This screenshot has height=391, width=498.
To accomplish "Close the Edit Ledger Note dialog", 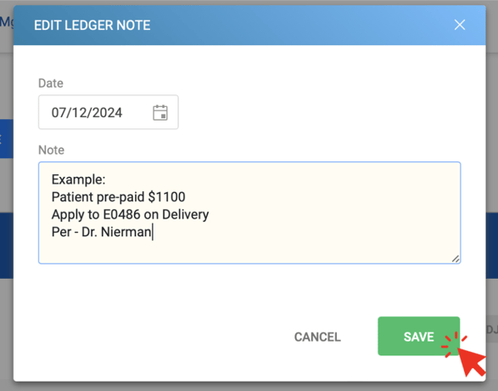I will [460, 25].
